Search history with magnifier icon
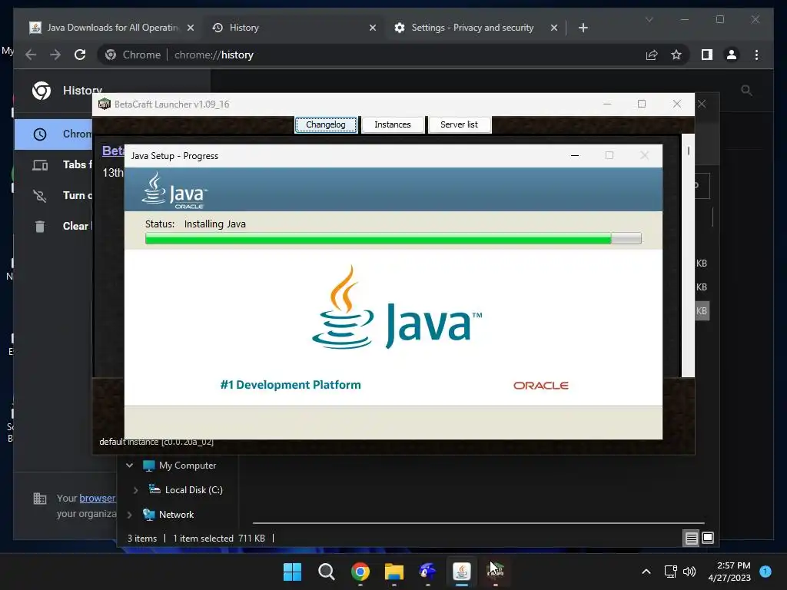This screenshot has width=787, height=590. click(746, 91)
